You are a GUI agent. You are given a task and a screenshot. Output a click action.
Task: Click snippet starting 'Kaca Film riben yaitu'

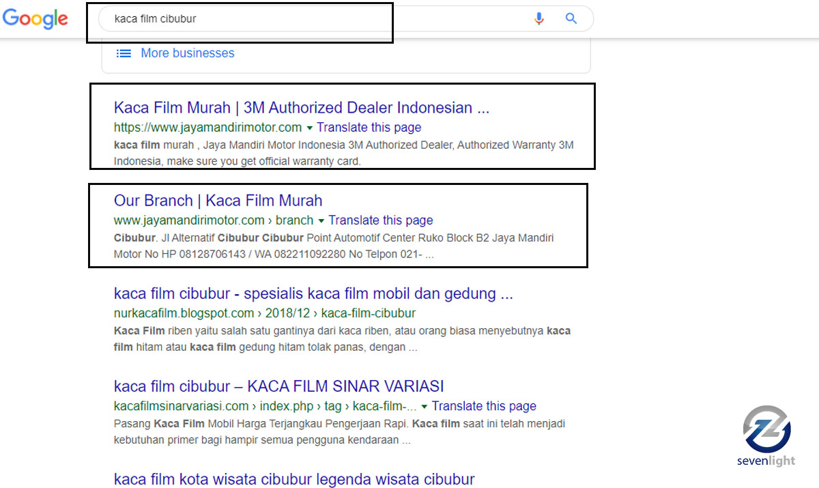click(343, 339)
